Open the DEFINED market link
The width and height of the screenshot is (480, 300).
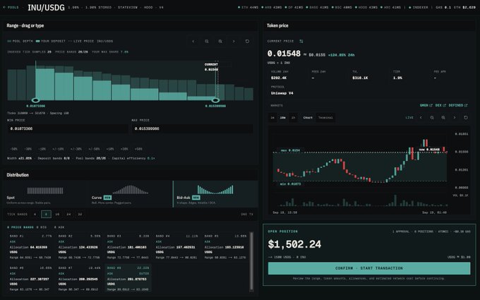pos(458,105)
